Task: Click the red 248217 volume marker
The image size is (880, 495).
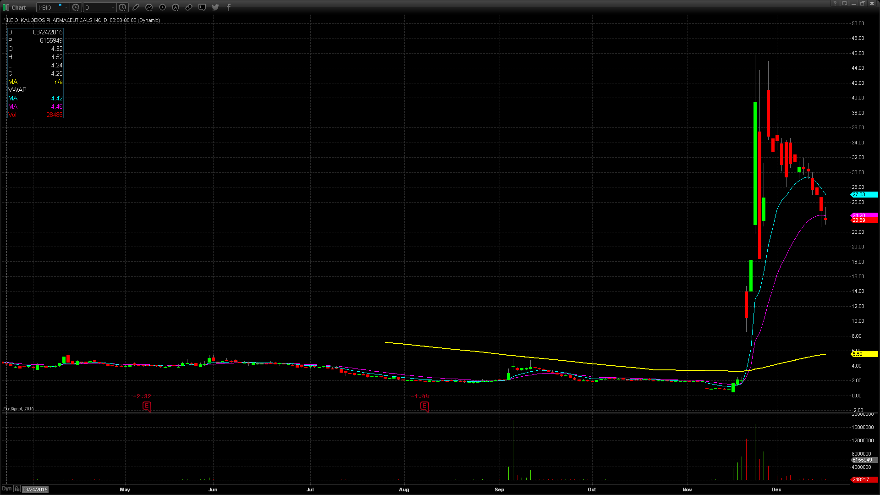Action: click(x=864, y=480)
